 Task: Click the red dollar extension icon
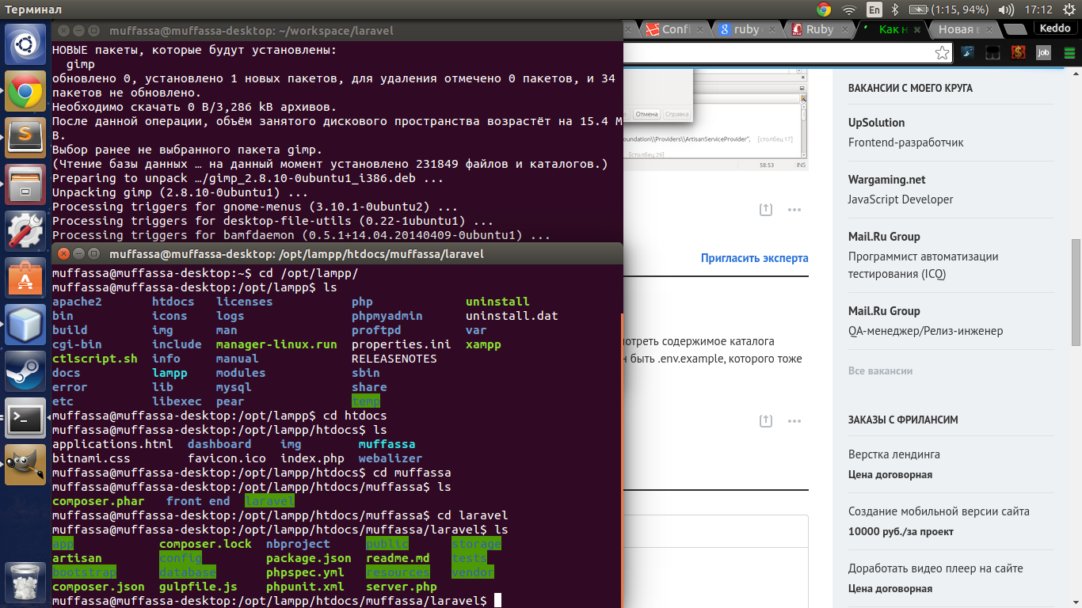pyautogui.click(x=1019, y=53)
